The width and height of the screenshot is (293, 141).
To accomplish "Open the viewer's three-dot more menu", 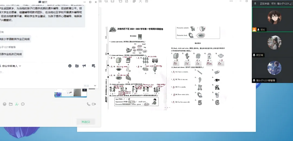I will click(x=231, y=1).
